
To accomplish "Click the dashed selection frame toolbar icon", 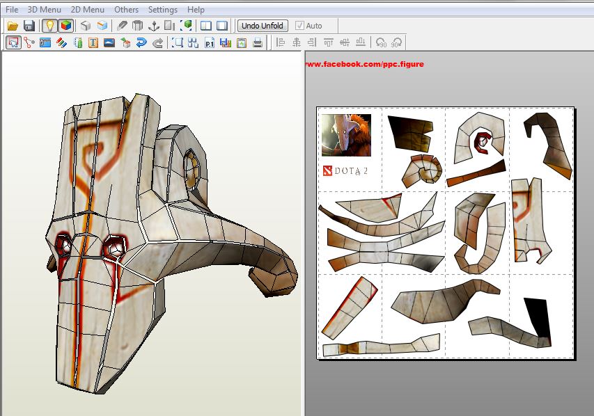I will tap(178, 42).
